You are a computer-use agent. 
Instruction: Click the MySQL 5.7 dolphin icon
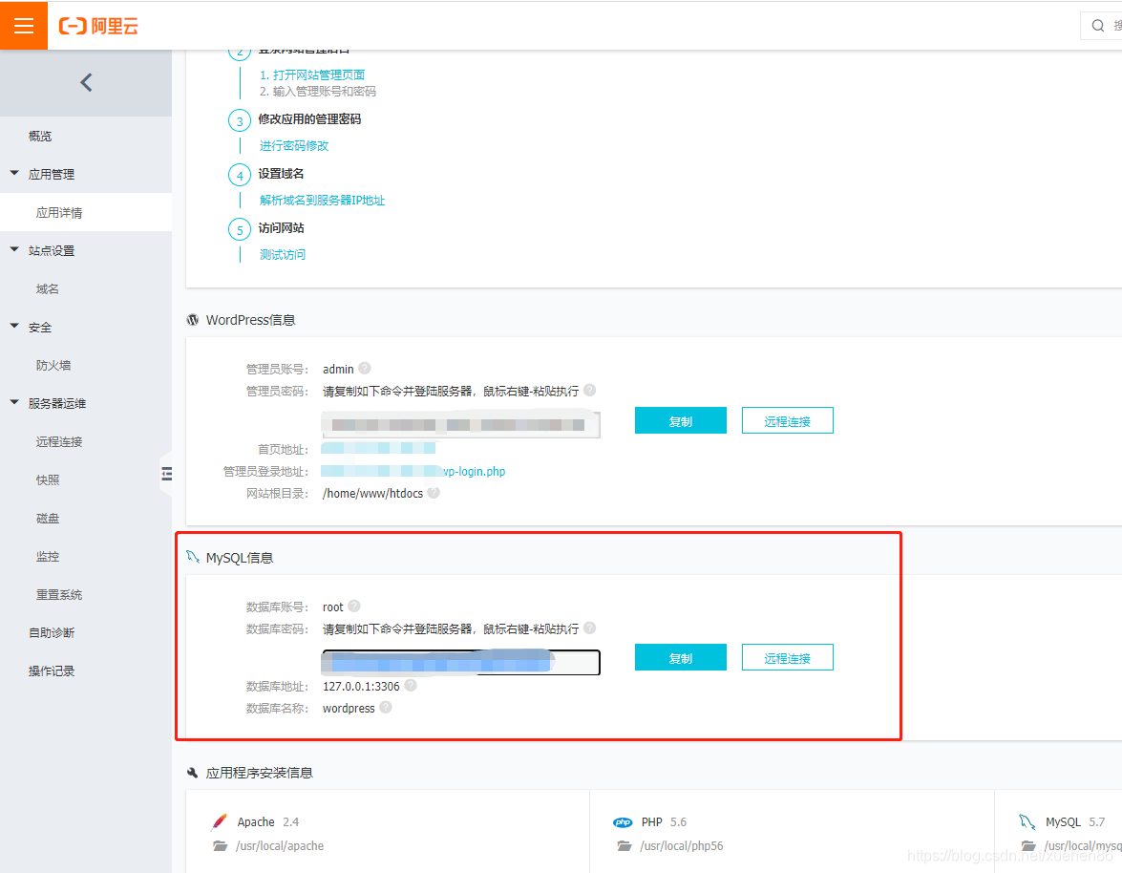tap(1027, 821)
